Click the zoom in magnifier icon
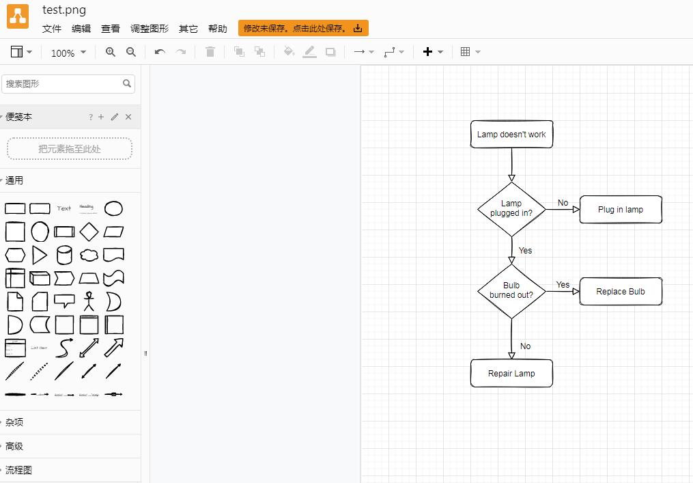The height and width of the screenshot is (483, 693). click(111, 52)
